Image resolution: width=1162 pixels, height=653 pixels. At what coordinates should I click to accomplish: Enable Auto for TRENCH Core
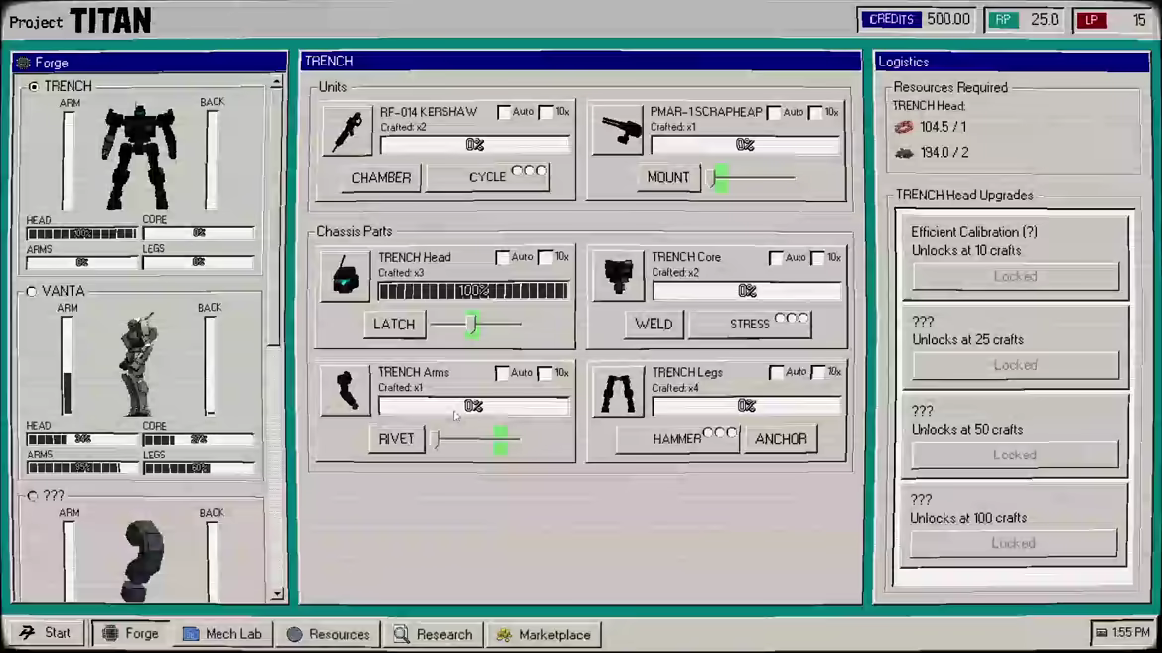pos(776,258)
